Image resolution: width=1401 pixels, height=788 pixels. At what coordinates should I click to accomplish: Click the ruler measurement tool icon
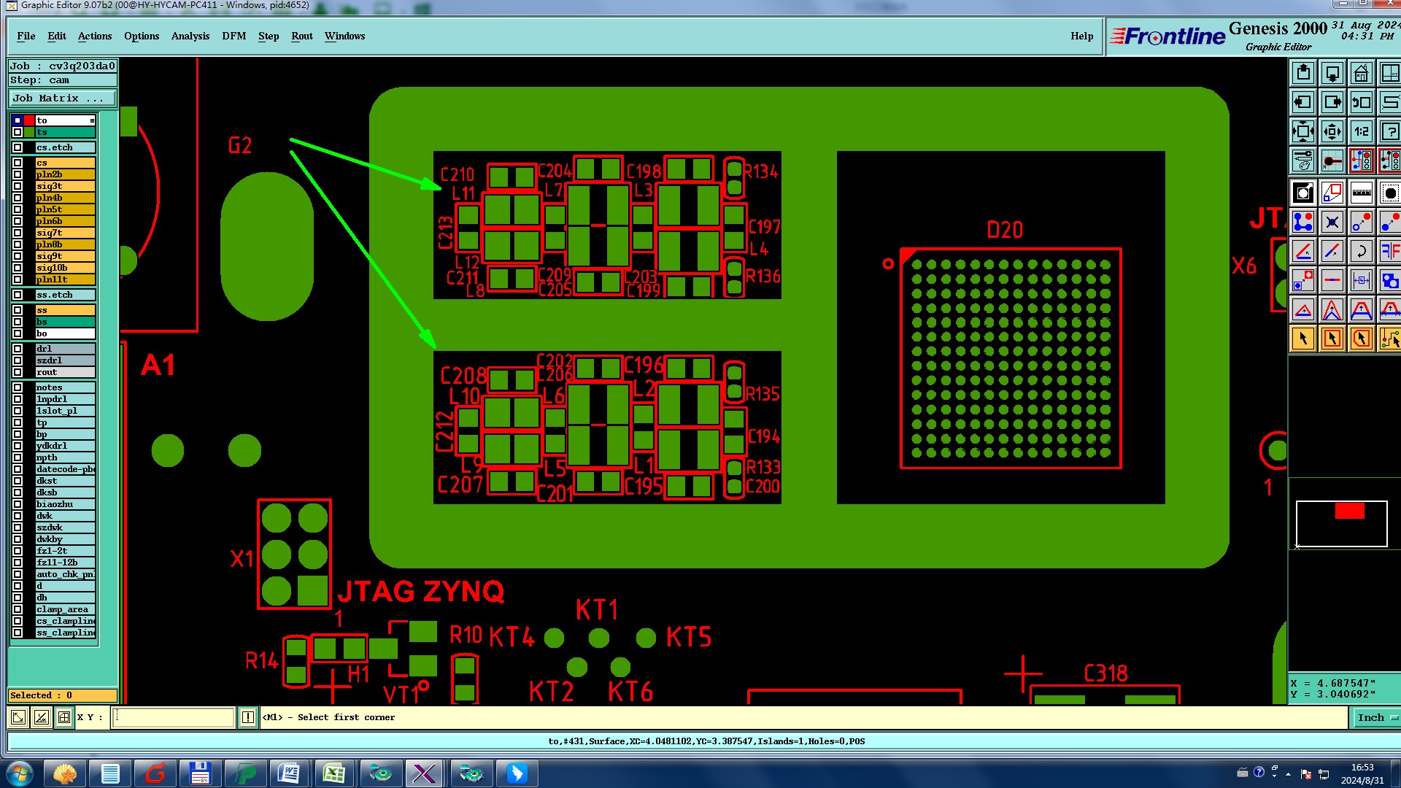1361,193
